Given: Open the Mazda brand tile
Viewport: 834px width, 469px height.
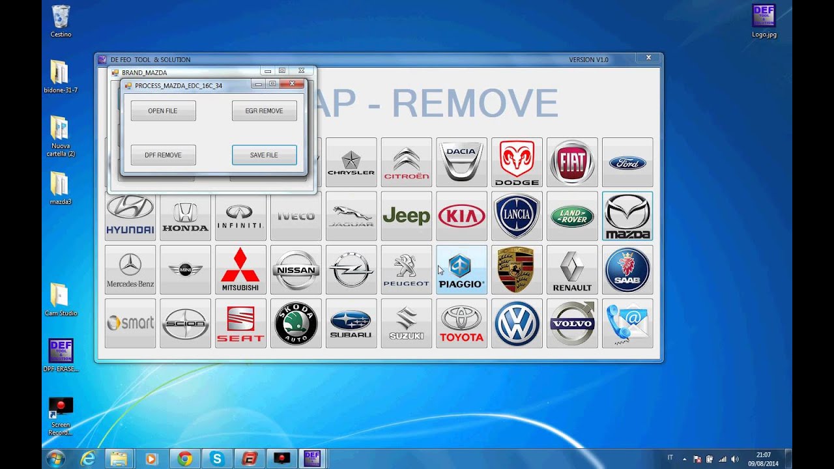Looking at the screenshot, I should (627, 216).
